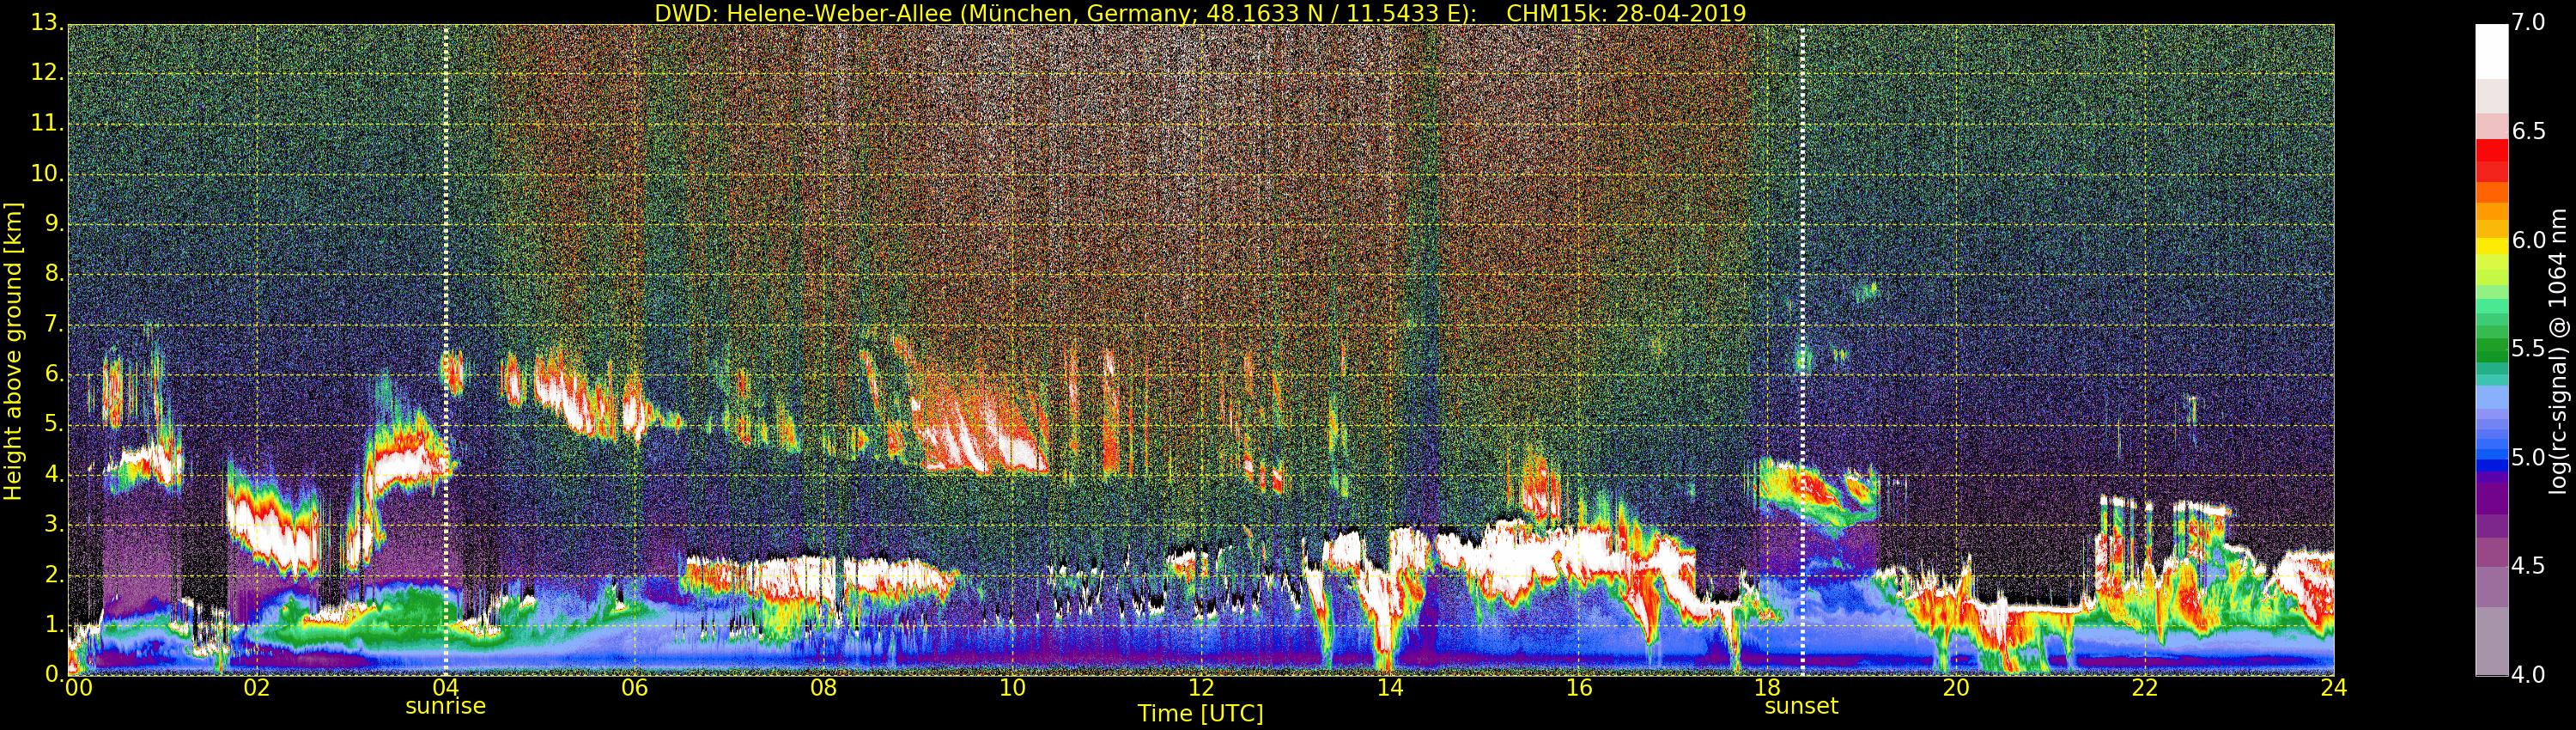
Task: Click the white dotted sunrise marker line
Action: pos(446,350)
